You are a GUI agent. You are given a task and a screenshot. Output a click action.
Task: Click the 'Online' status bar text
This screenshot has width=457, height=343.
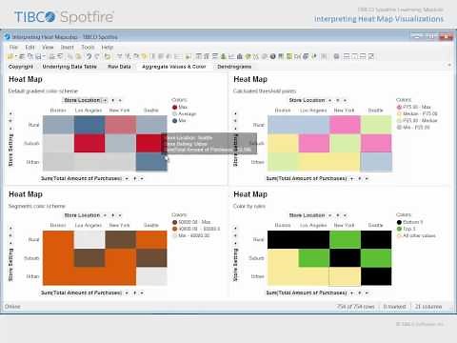pos(12,307)
